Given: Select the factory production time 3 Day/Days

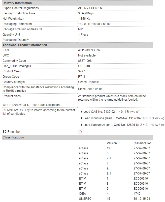Looking at the screenshot, I should point(86,13).
